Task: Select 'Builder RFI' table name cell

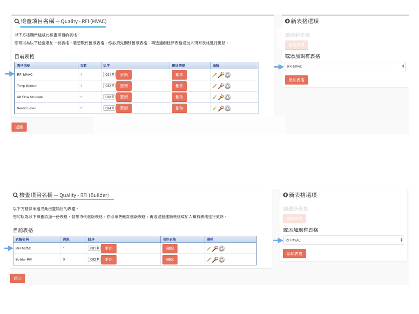Action: [37, 260]
